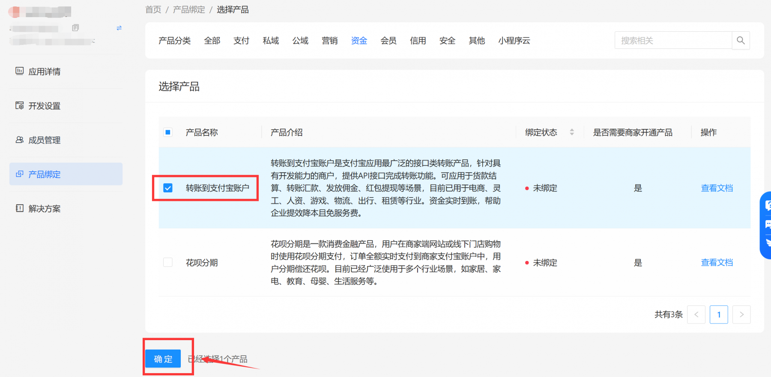Select the 安全 category tab
This screenshot has width=771, height=377.
point(447,41)
